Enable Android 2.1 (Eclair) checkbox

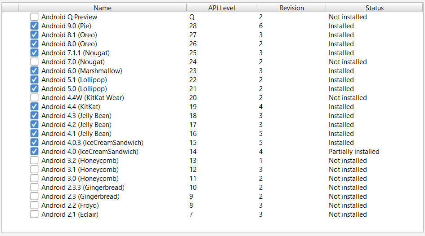click(34, 214)
